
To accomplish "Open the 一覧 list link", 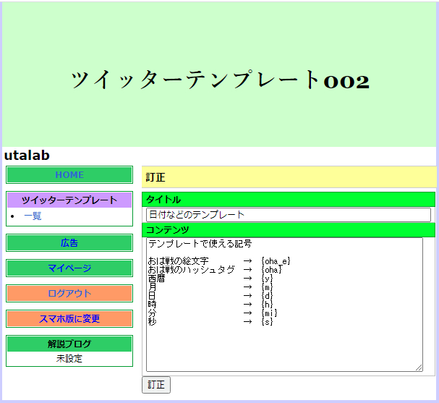I will point(33,216).
